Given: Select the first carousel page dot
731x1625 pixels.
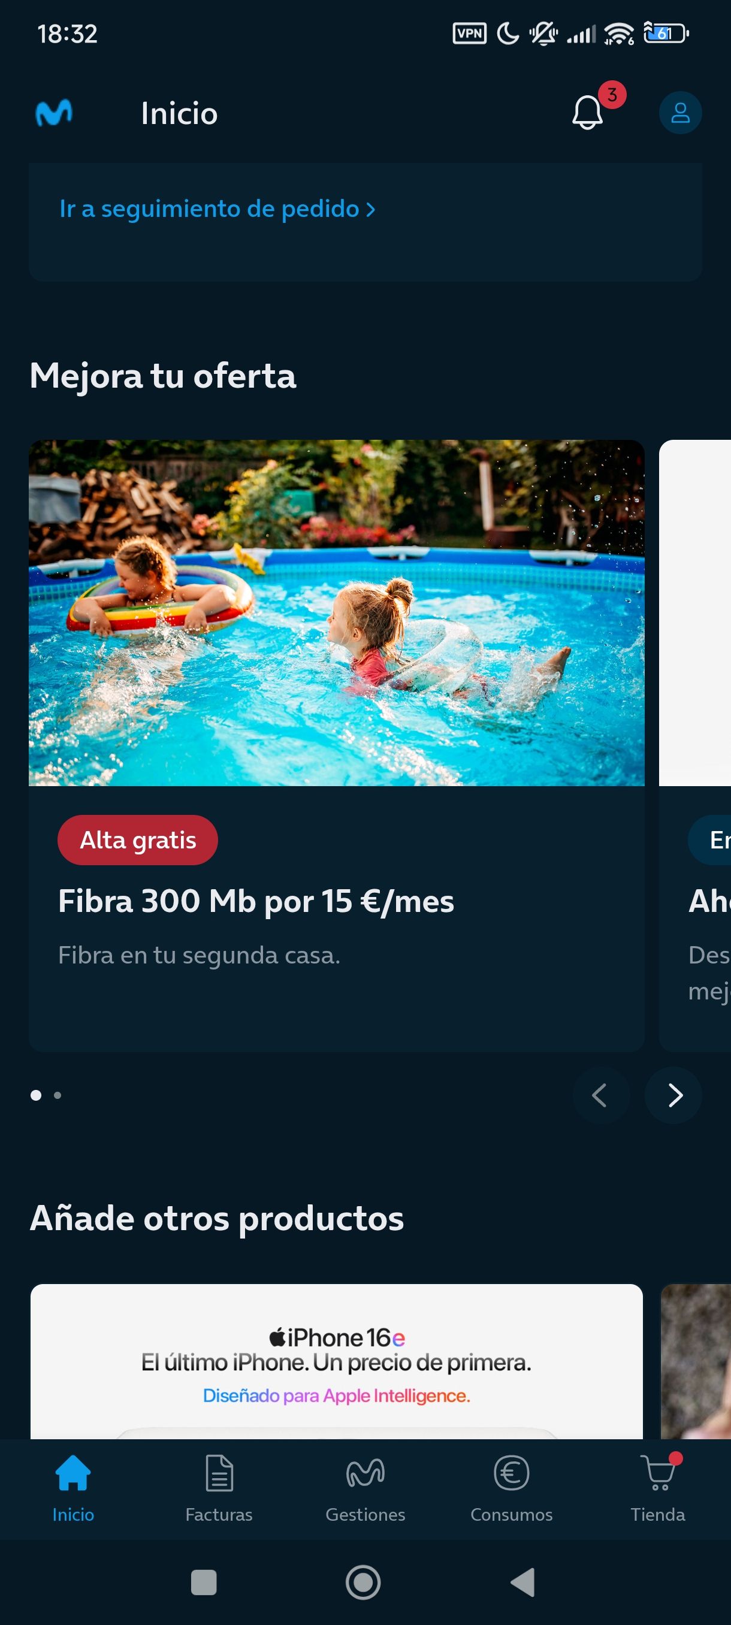Looking at the screenshot, I should [x=36, y=1095].
